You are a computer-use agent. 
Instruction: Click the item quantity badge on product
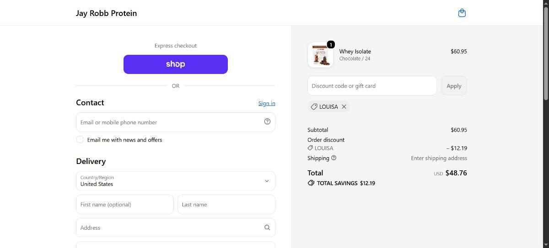point(331,45)
